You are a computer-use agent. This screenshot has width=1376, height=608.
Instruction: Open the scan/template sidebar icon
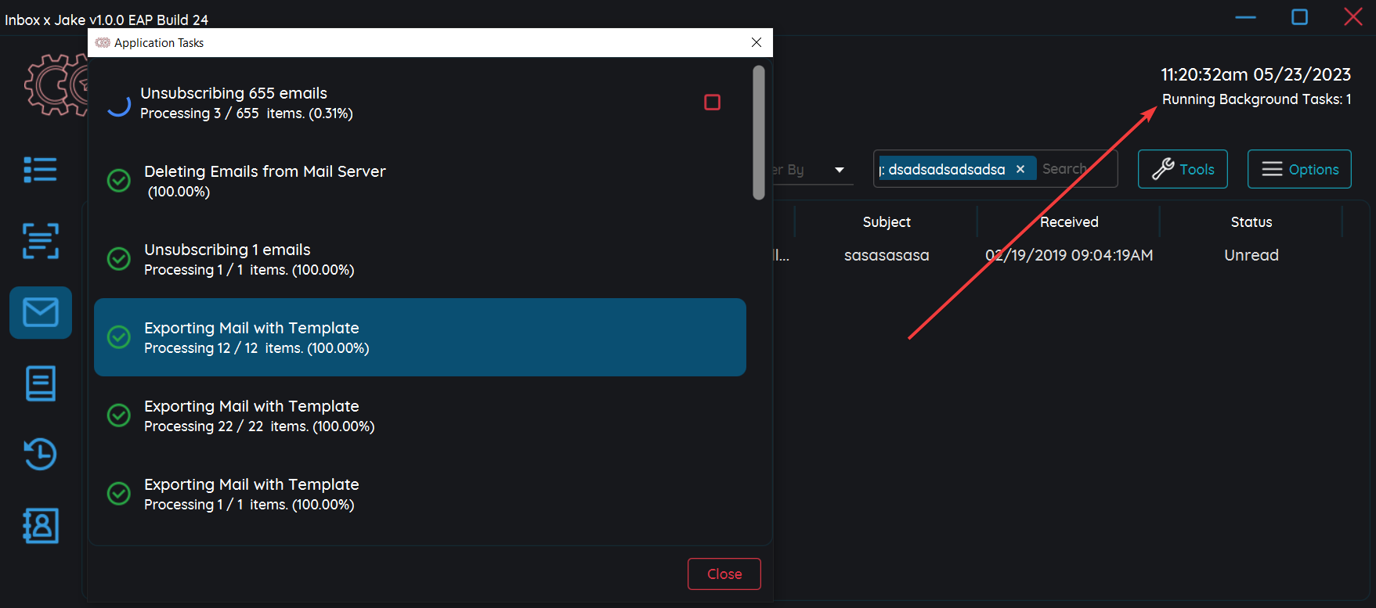pos(40,241)
